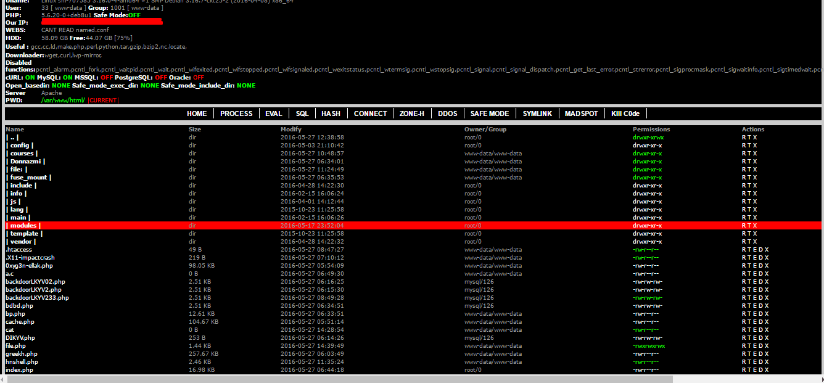Open the bp.php file
Viewport: 824px width, 383px height.
(15, 314)
